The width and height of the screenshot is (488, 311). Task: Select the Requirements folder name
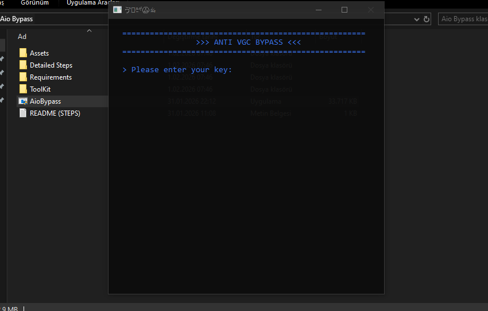click(x=51, y=77)
